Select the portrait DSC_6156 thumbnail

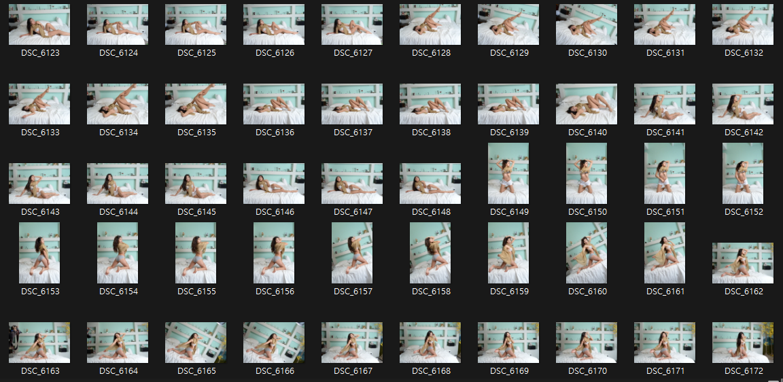[274, 253]
